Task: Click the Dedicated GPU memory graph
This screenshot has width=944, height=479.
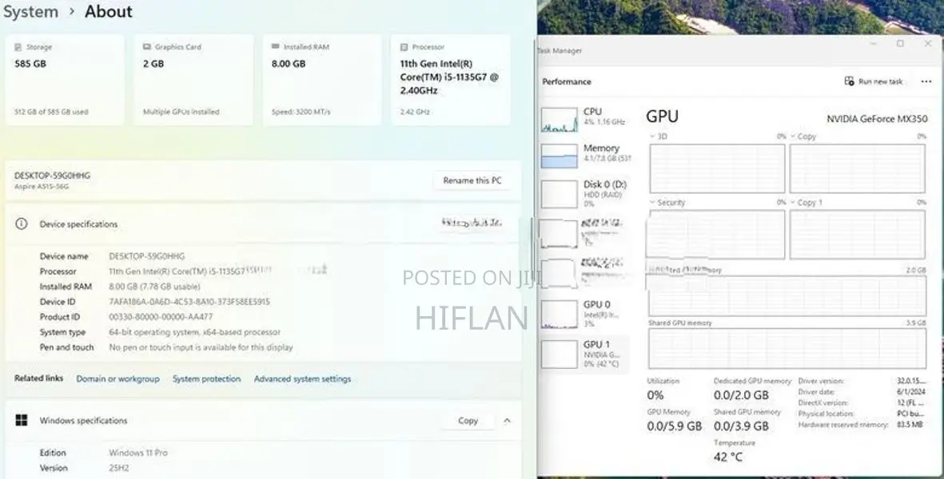Action: point(787,295)
